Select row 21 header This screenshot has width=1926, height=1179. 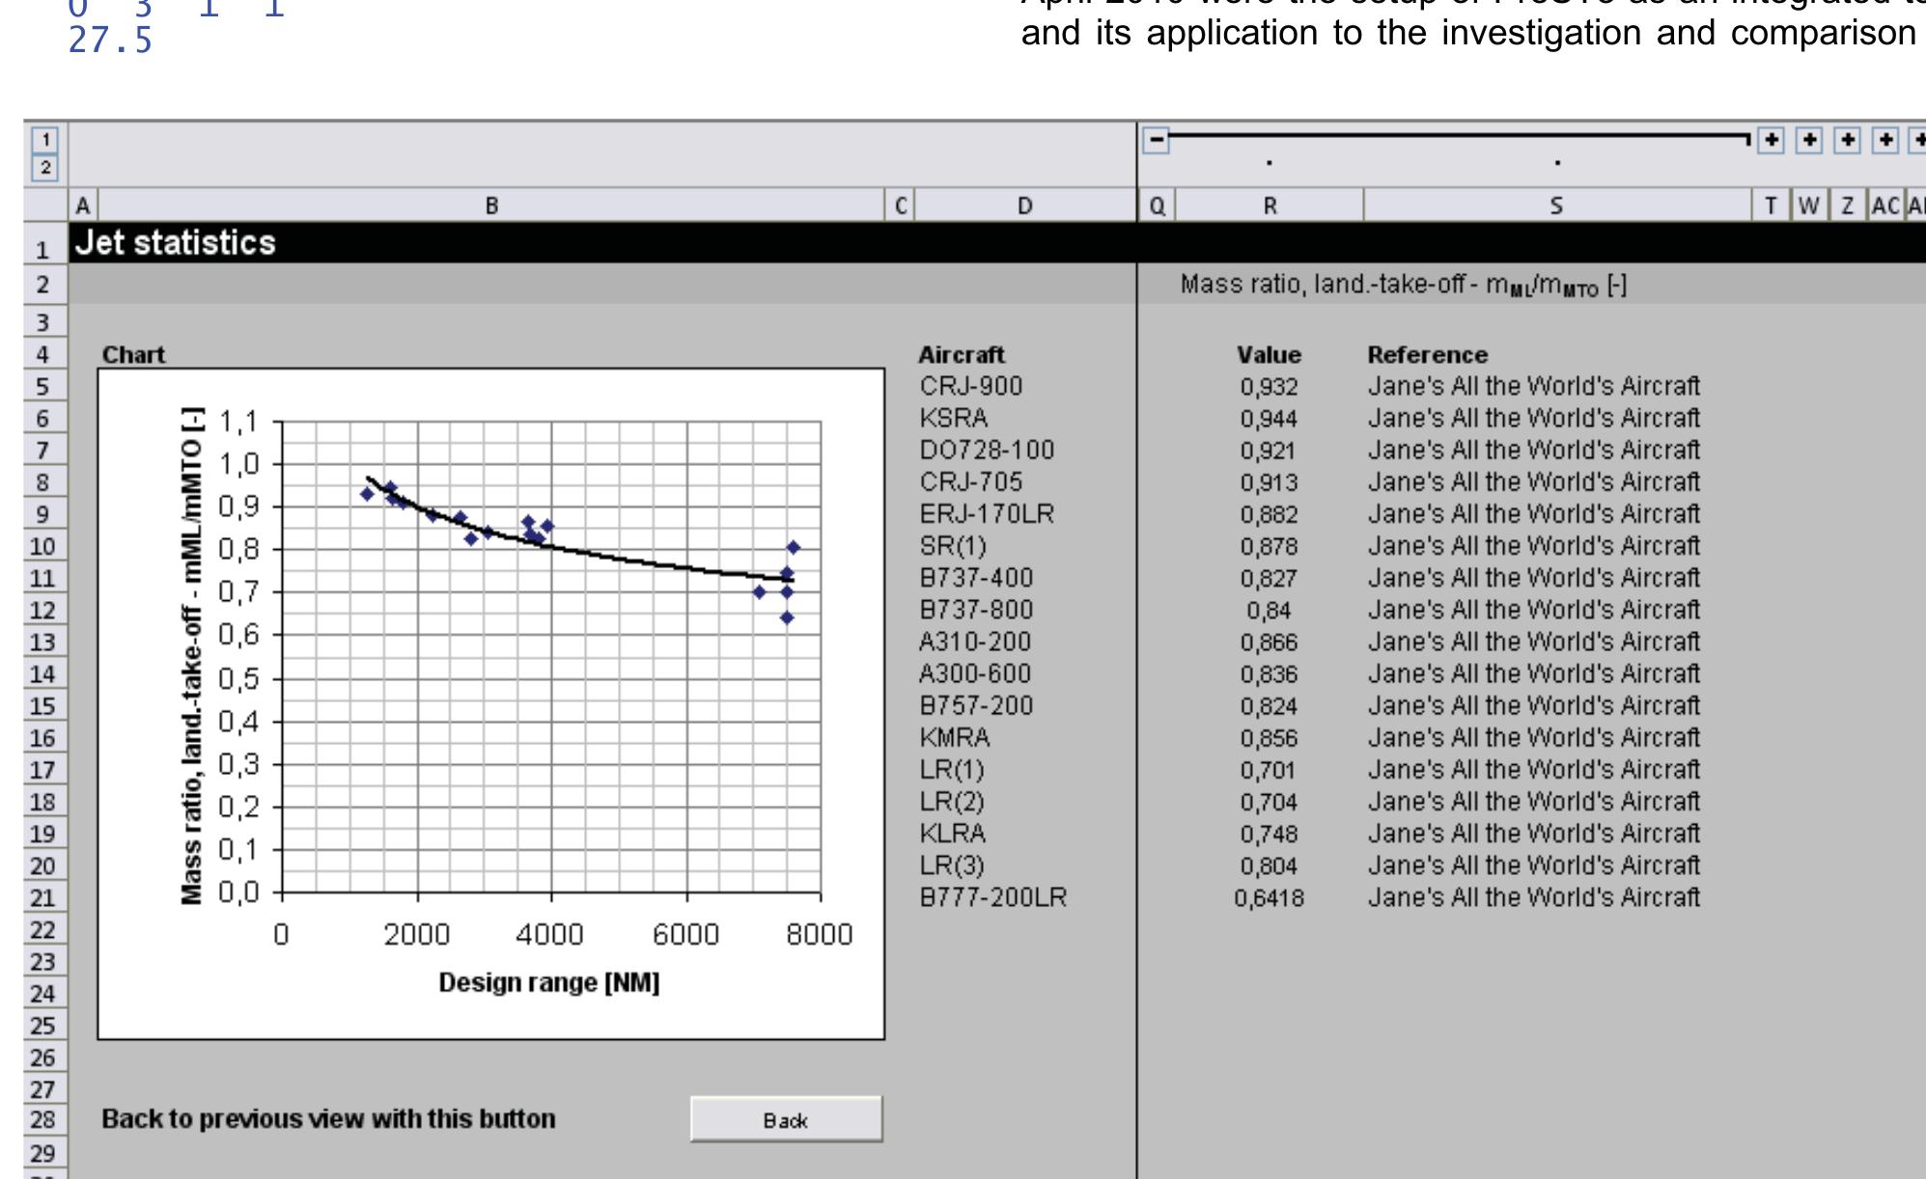pos(45,897)
